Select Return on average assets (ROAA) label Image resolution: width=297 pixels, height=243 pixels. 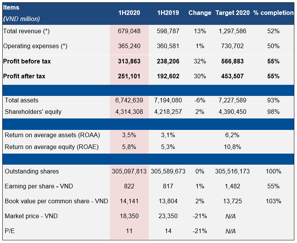tap(52, 135)
